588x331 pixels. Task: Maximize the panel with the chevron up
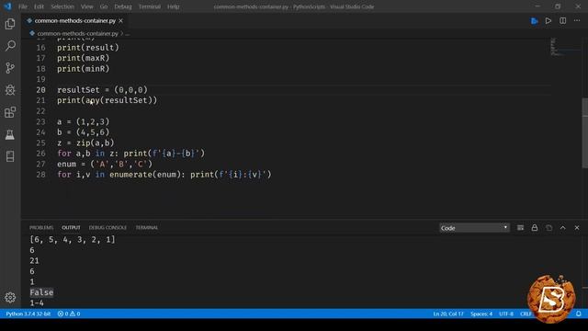coord(563,228)
